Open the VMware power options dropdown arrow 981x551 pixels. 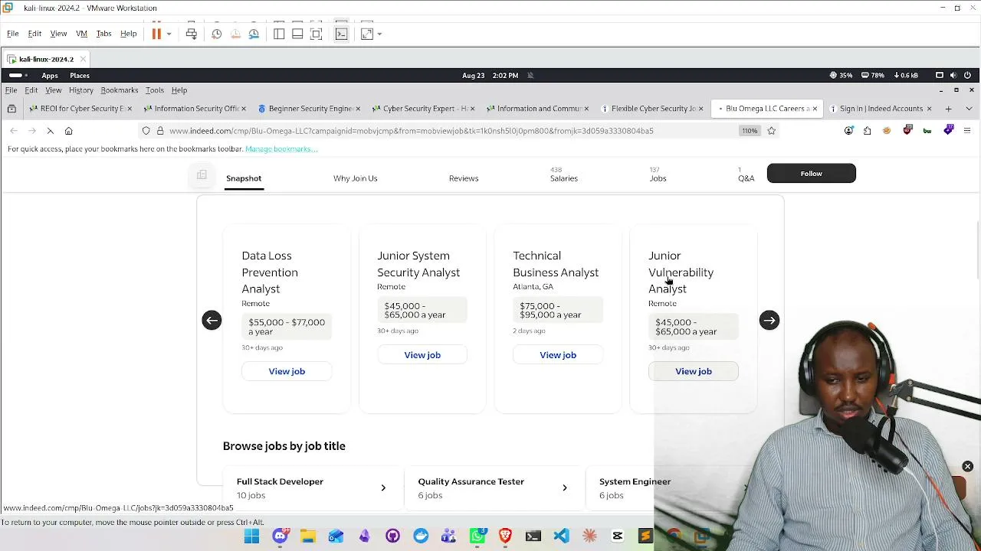169,34
